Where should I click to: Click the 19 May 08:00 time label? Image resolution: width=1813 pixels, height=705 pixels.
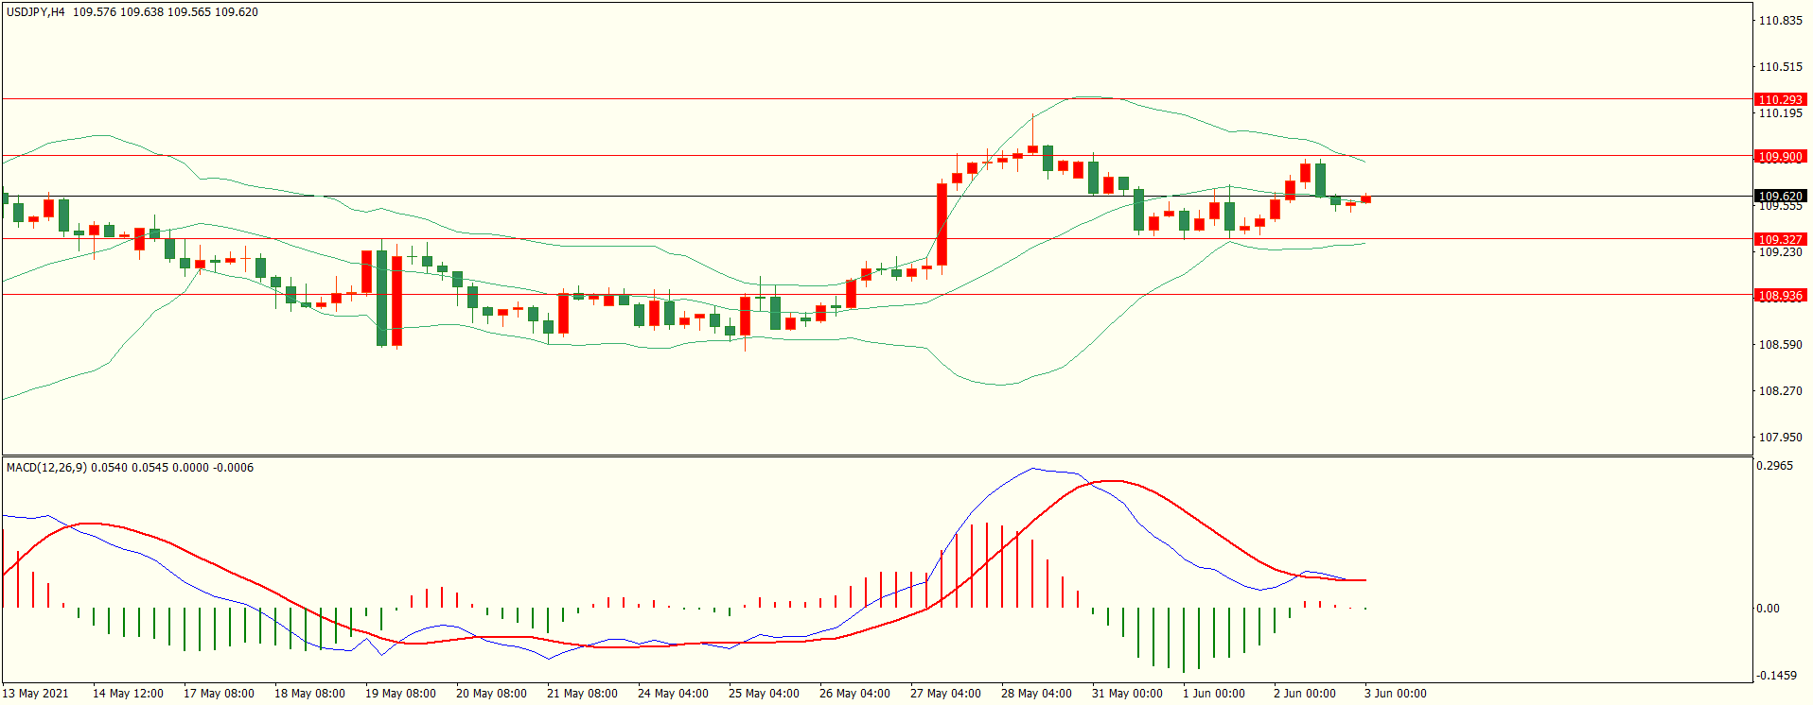click(x=400, y=694)
